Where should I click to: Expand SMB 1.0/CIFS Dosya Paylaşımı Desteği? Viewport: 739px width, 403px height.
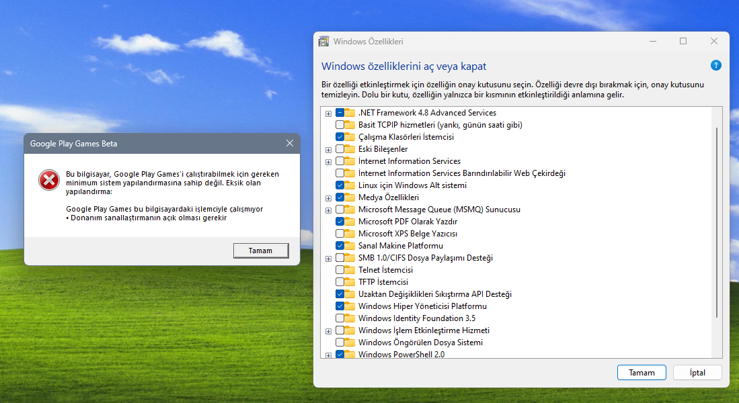pyautogui.click(x=329, y=259)
